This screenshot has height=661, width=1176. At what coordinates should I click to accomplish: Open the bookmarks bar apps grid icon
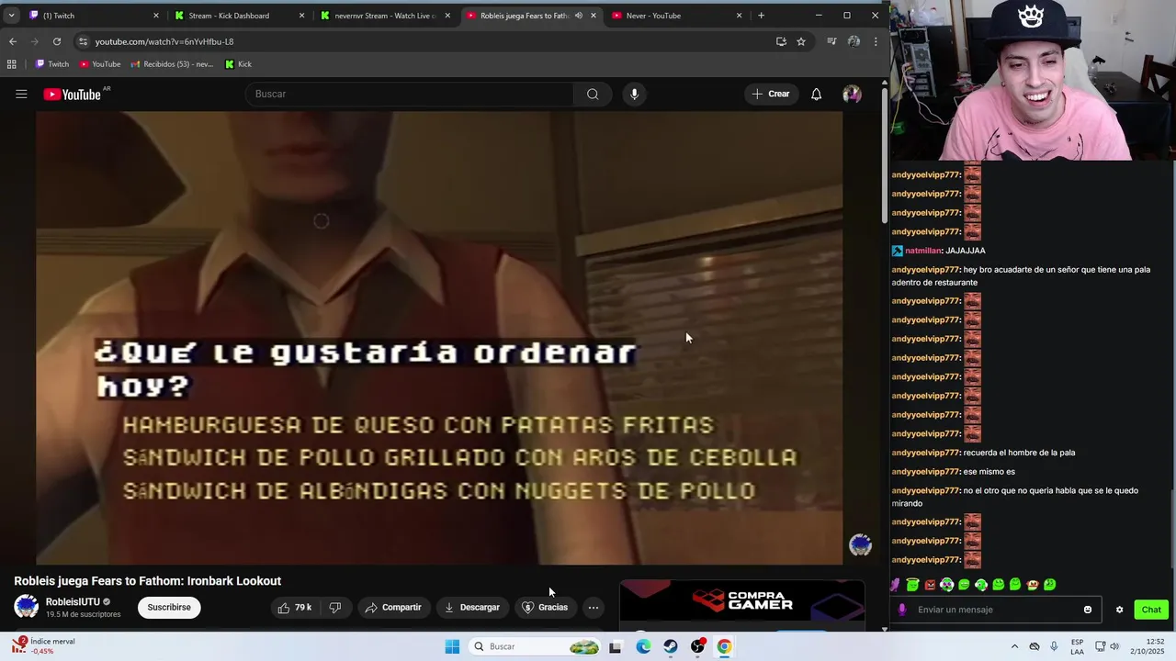(12, 64)
